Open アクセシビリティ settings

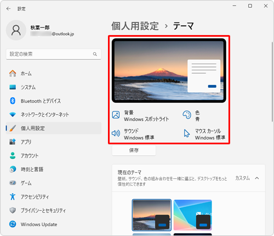click(54, 196)
